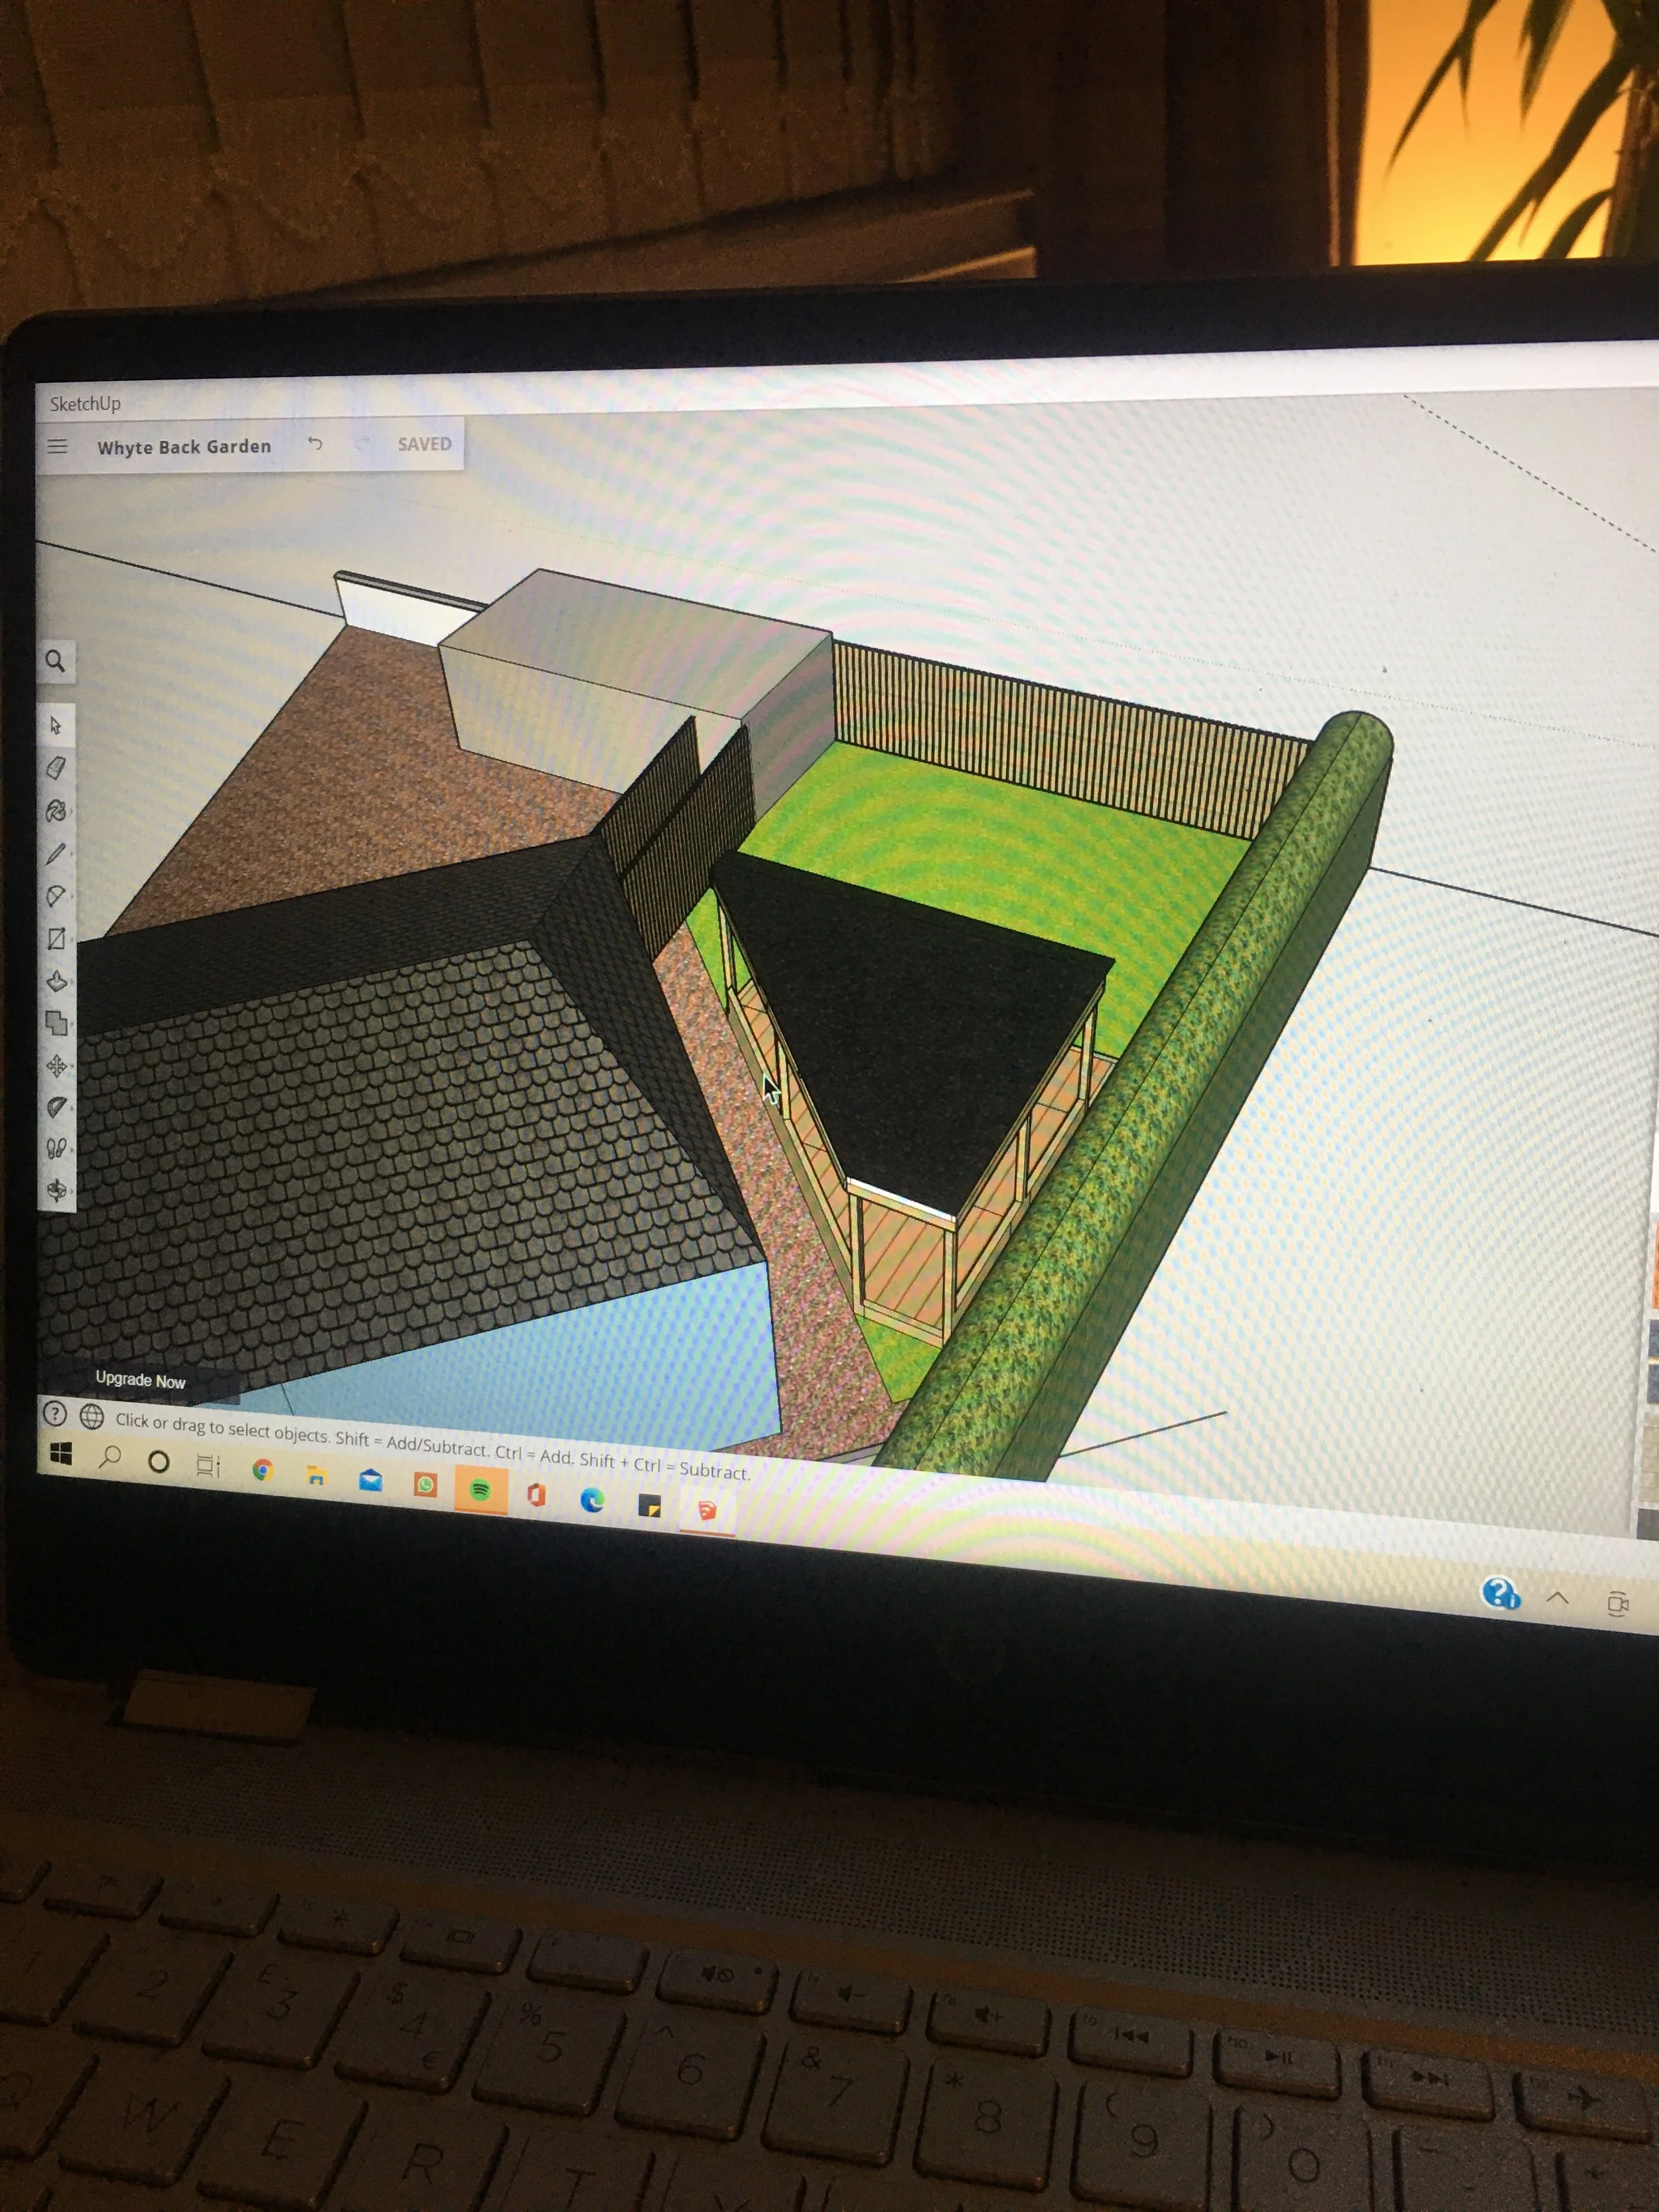Select the Paint Bucket tool
Screen dimensions: 1659x2212
(x=56, y=811)
